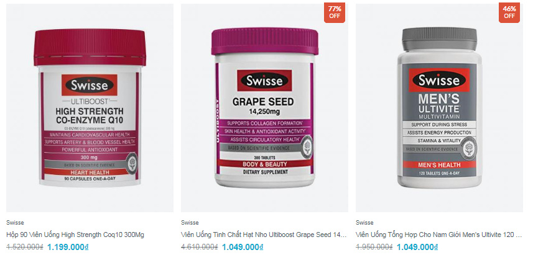Click the 46% OFF discount badge
This screenshot has height=255, width=533.
(509, 12)
